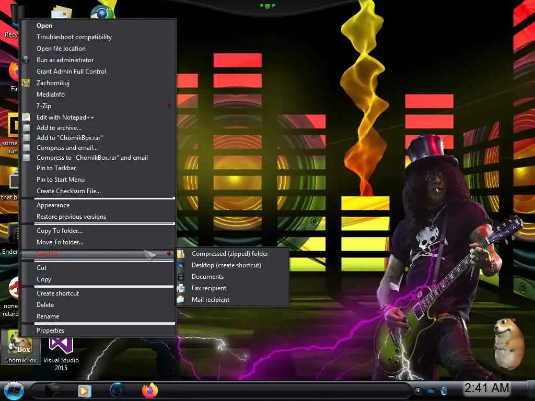Select Create Checksum File...
535x401 pixels.
[x=98, y=191]
